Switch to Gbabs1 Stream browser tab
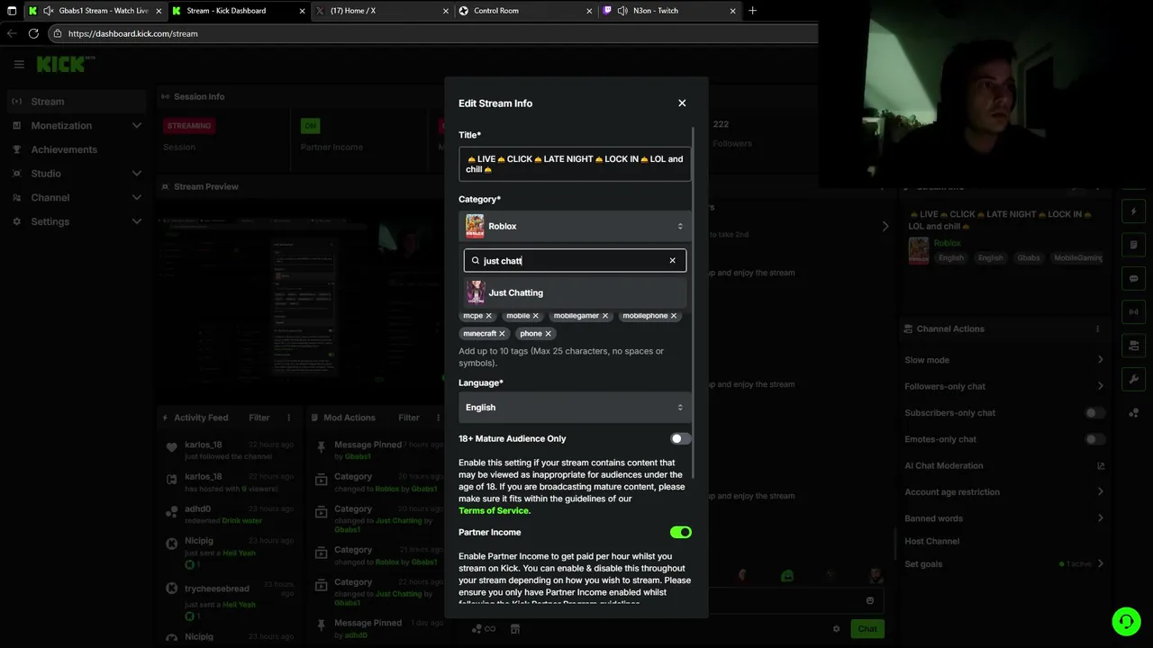 [x=94, y=11]
